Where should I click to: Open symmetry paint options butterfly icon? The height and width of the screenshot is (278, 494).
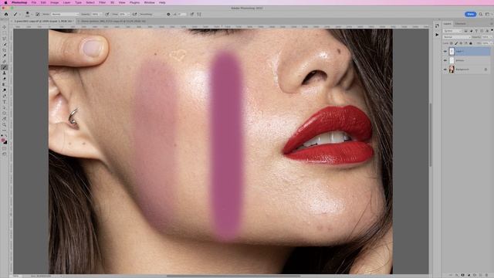pos(199,14)
